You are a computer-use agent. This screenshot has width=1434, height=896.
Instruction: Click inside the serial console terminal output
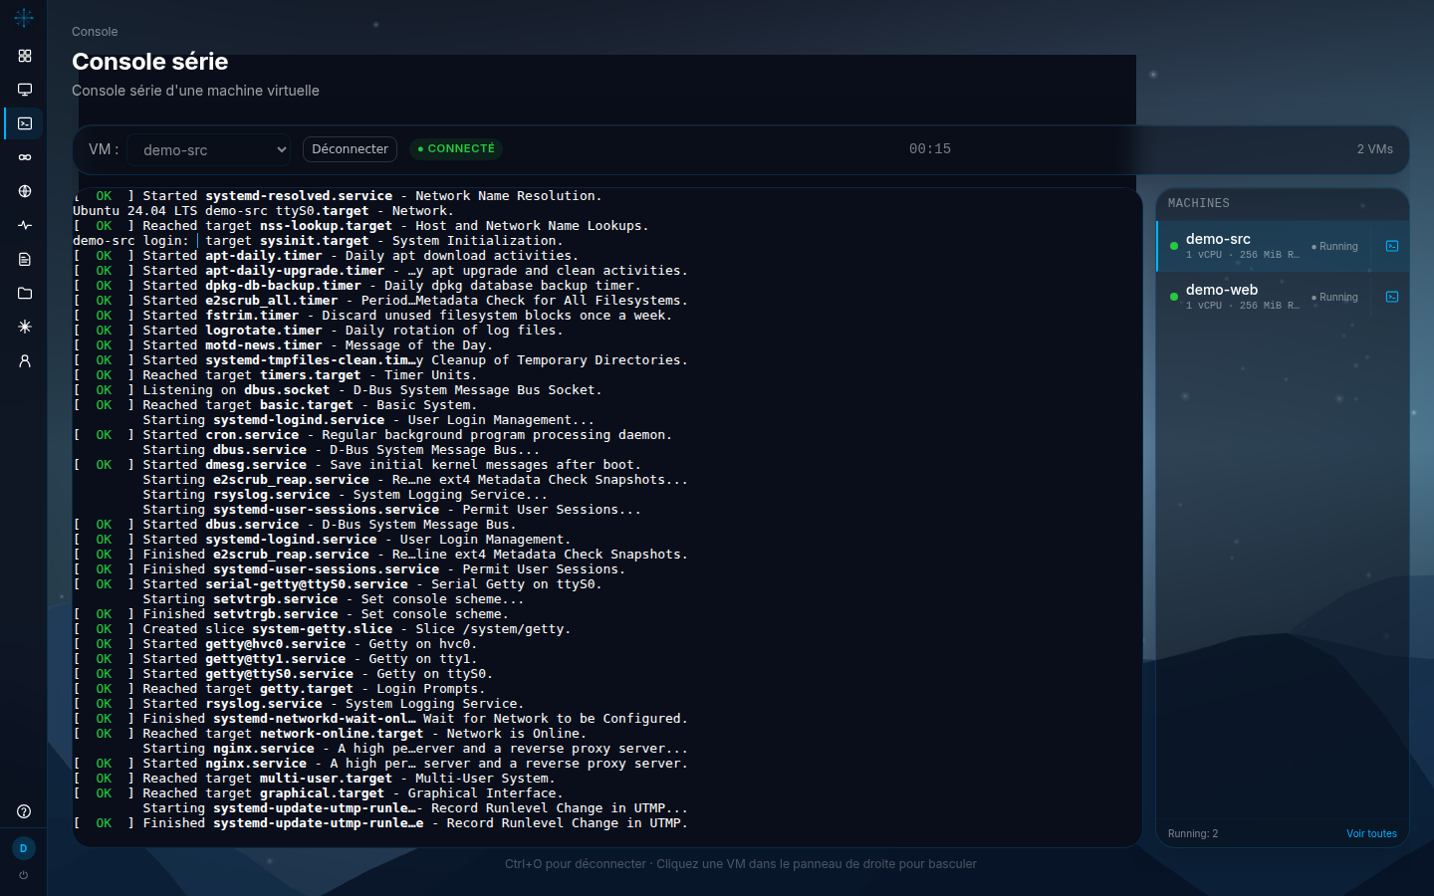(x=606, y=518)
